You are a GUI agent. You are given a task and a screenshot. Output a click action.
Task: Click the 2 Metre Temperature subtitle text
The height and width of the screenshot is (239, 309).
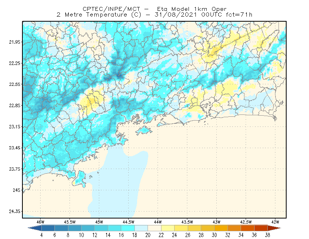(92, 15)
